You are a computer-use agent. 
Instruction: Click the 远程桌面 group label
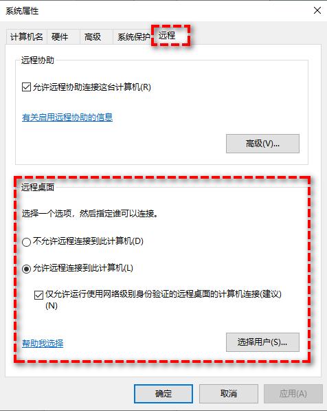[x=38, y=187]
